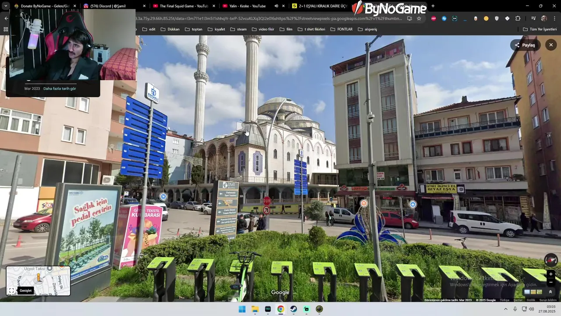Viewport: 561px width, 316px height.
Task: Click the fullscreen map icon in minimap
Action: click(11, 291)
